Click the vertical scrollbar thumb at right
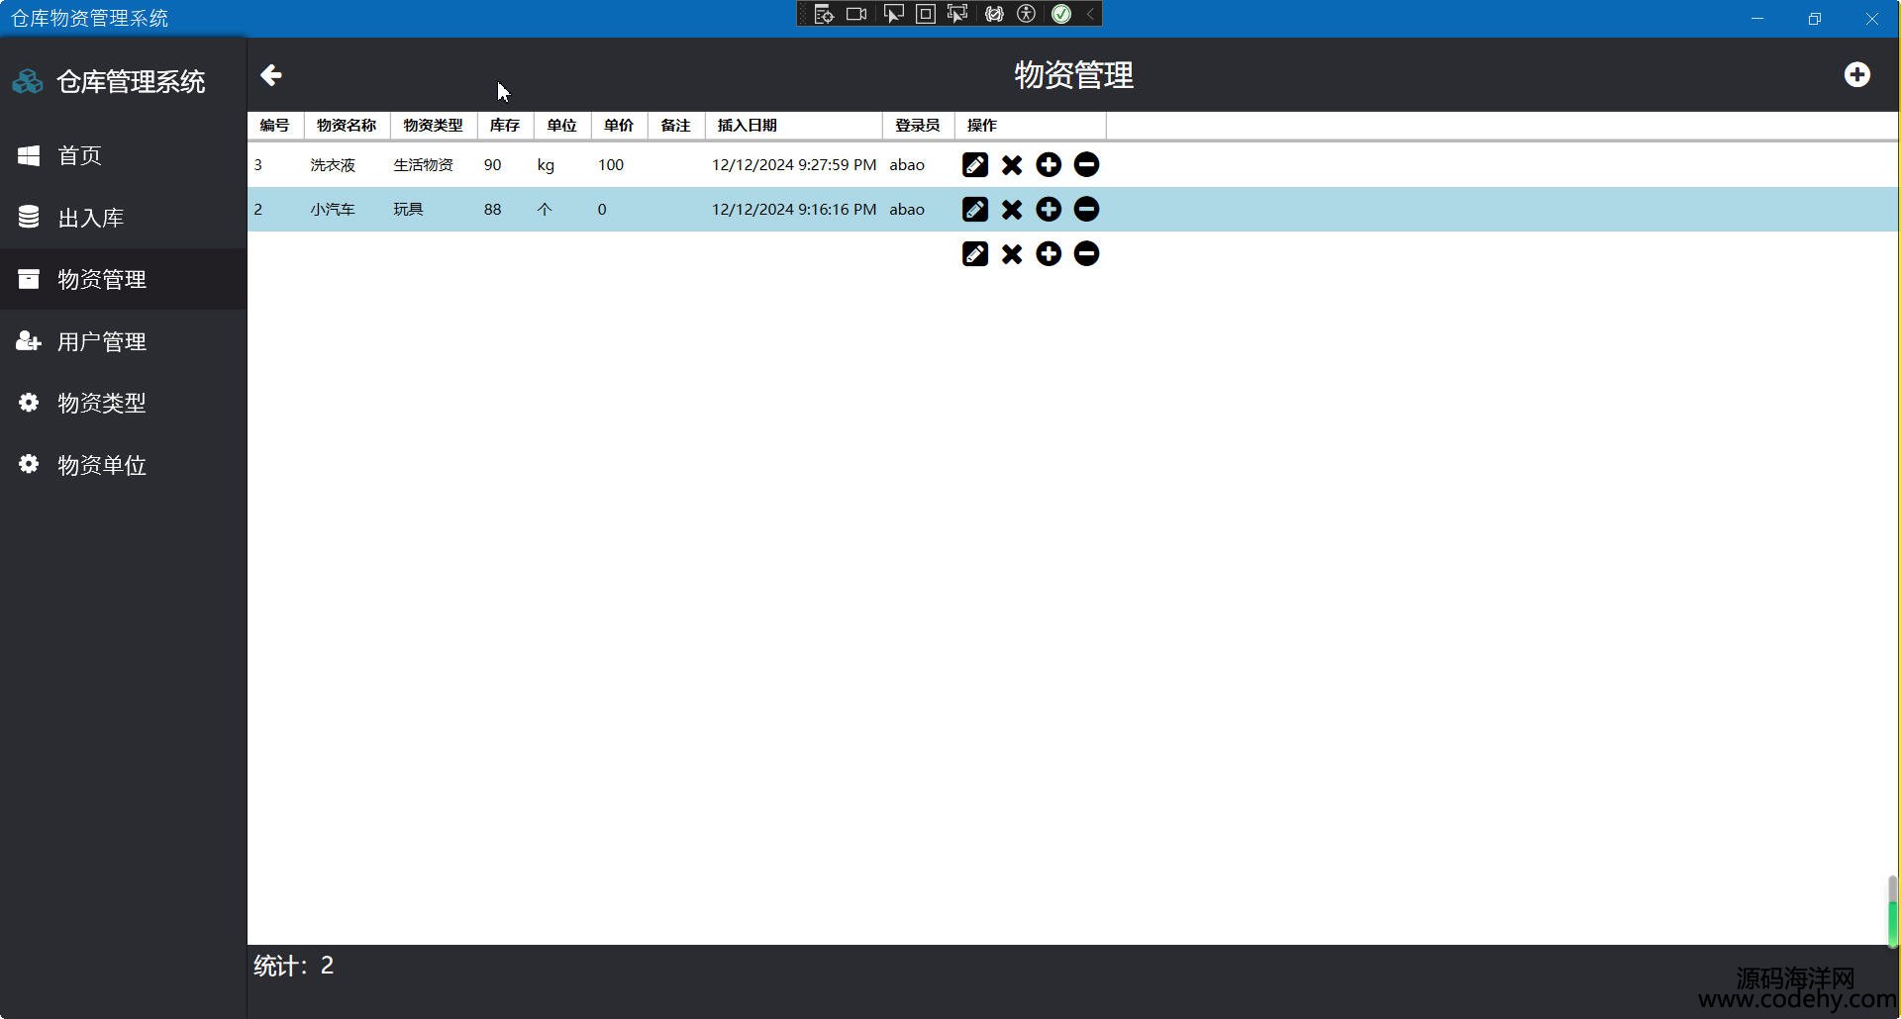The image size is (1901, 1019). coord(1892,912)
